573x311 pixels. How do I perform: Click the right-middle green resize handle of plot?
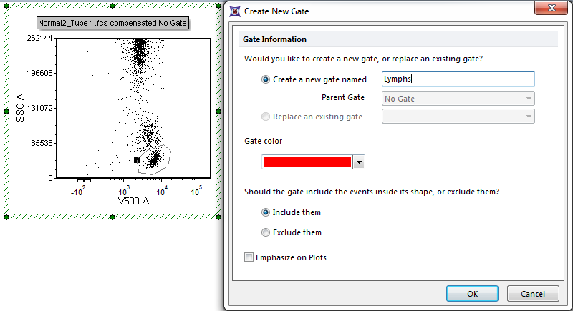[218, 111]
